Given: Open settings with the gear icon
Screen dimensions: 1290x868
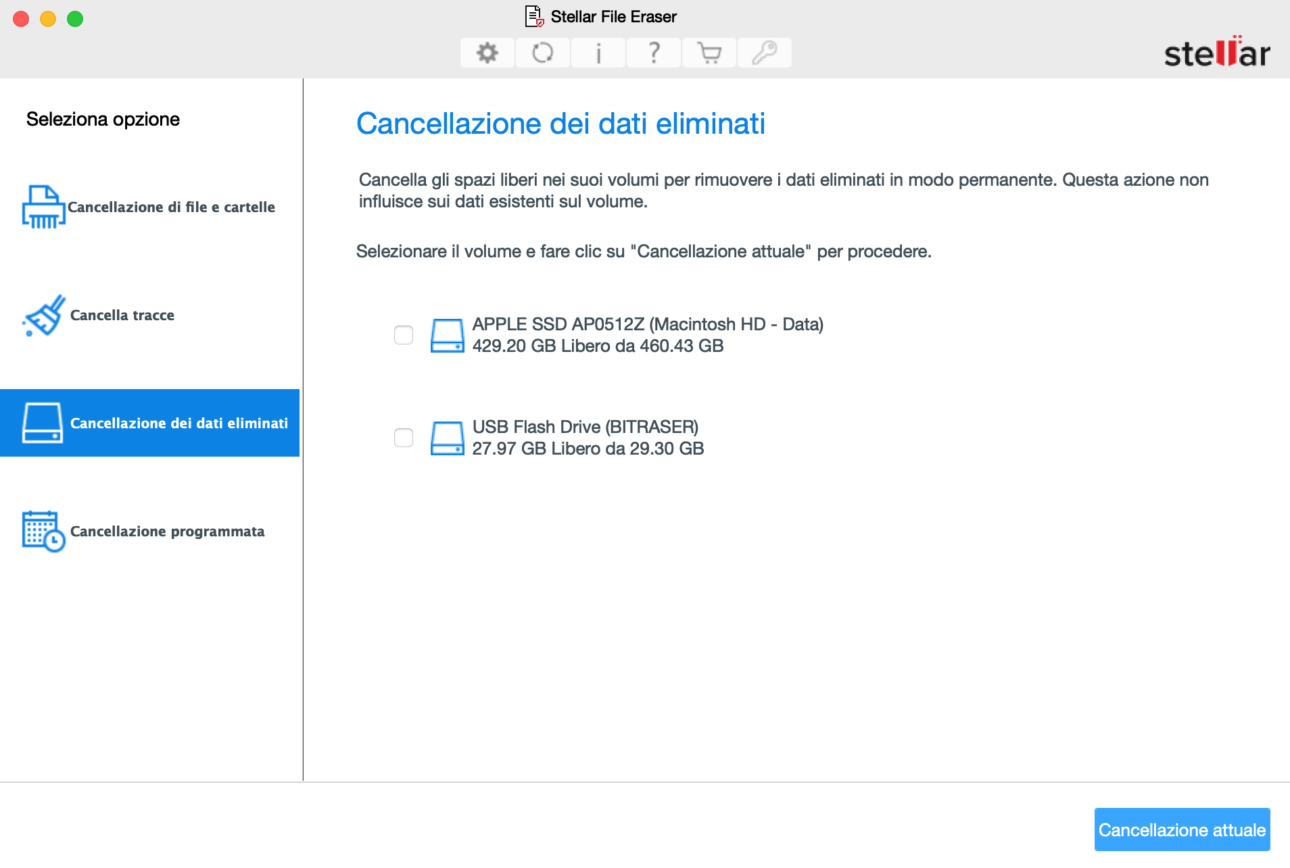Looking at the screenshot, I should point(487,53).
